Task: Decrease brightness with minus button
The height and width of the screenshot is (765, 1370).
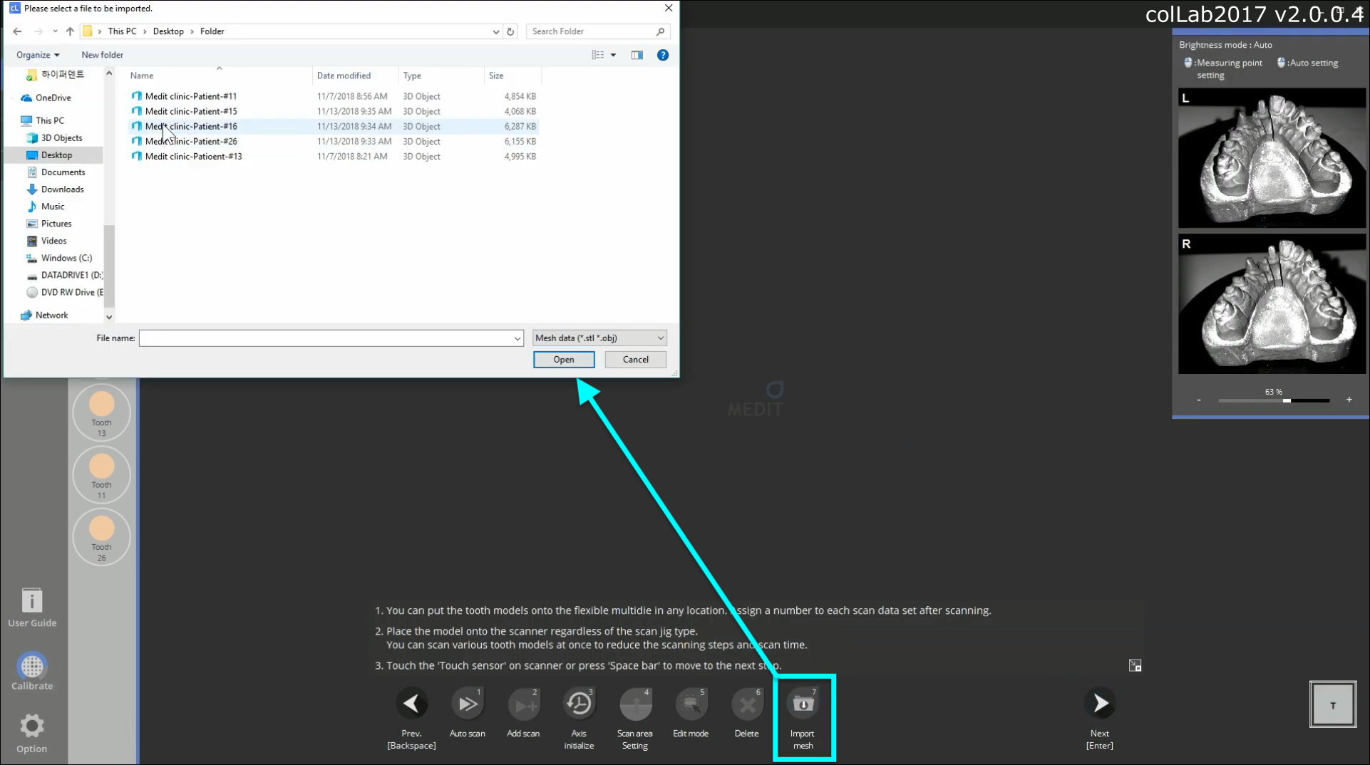Action: (x=1199, y=400)
